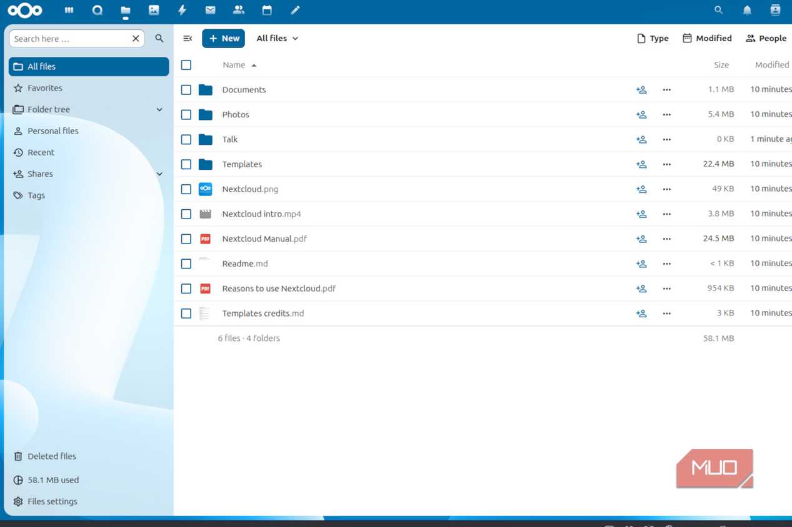Open Recent in the sidebar
792x527 pixels.
pyautogui.click(x=89, y=152)
